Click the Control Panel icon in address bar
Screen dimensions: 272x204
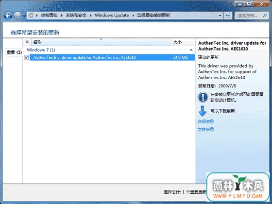point(31,16)
